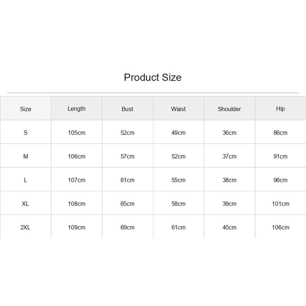Click the Waist column header

tap(178, 109)
